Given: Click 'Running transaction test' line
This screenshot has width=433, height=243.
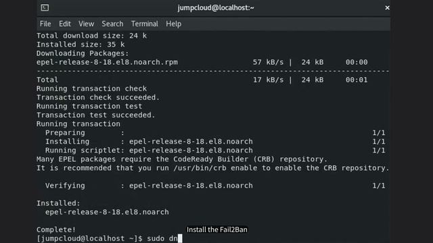Looking at the screenshot, I should point(89,107).
